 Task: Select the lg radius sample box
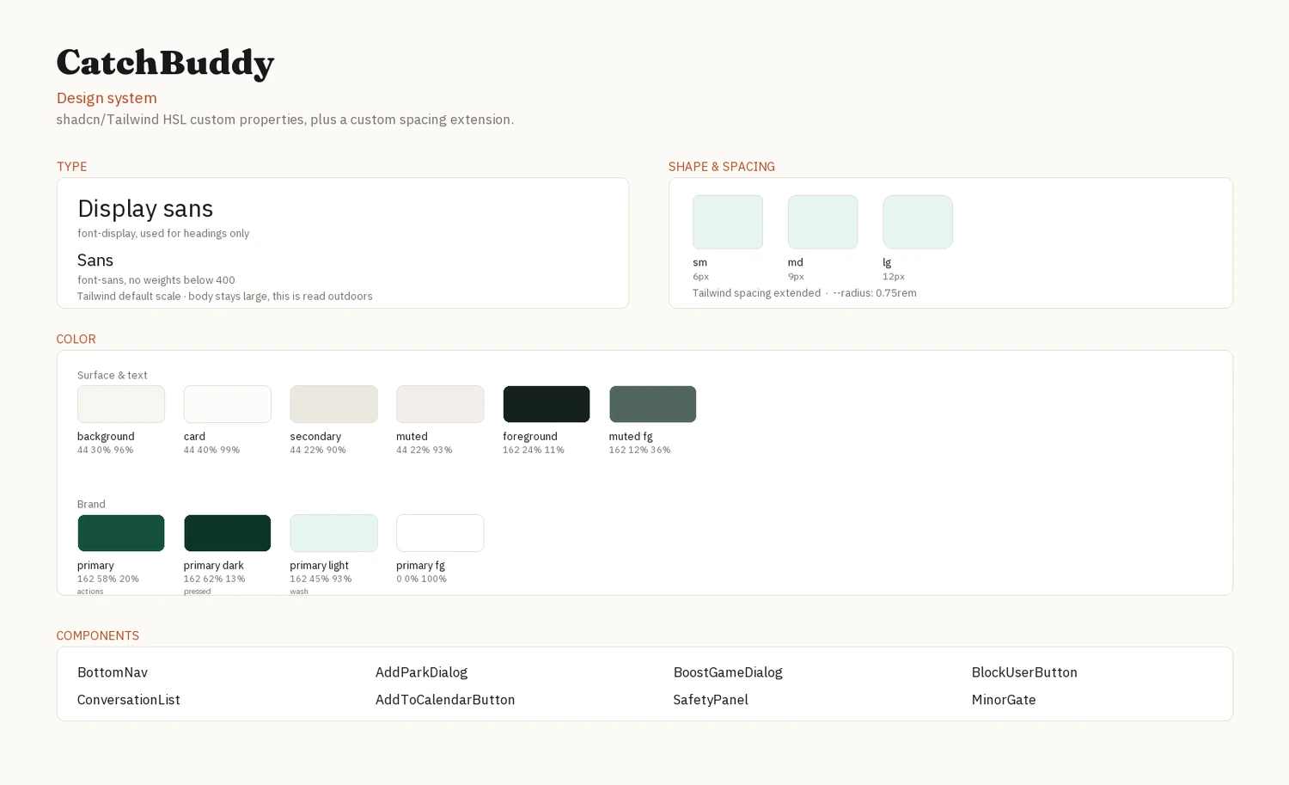coord(918,222)
